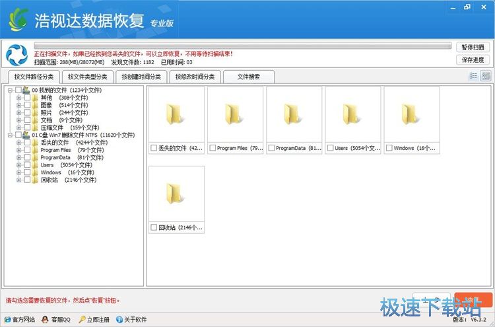Click folder icon of 回收站 tree row
The image size is (495, 327).
[x=35, y=180]
